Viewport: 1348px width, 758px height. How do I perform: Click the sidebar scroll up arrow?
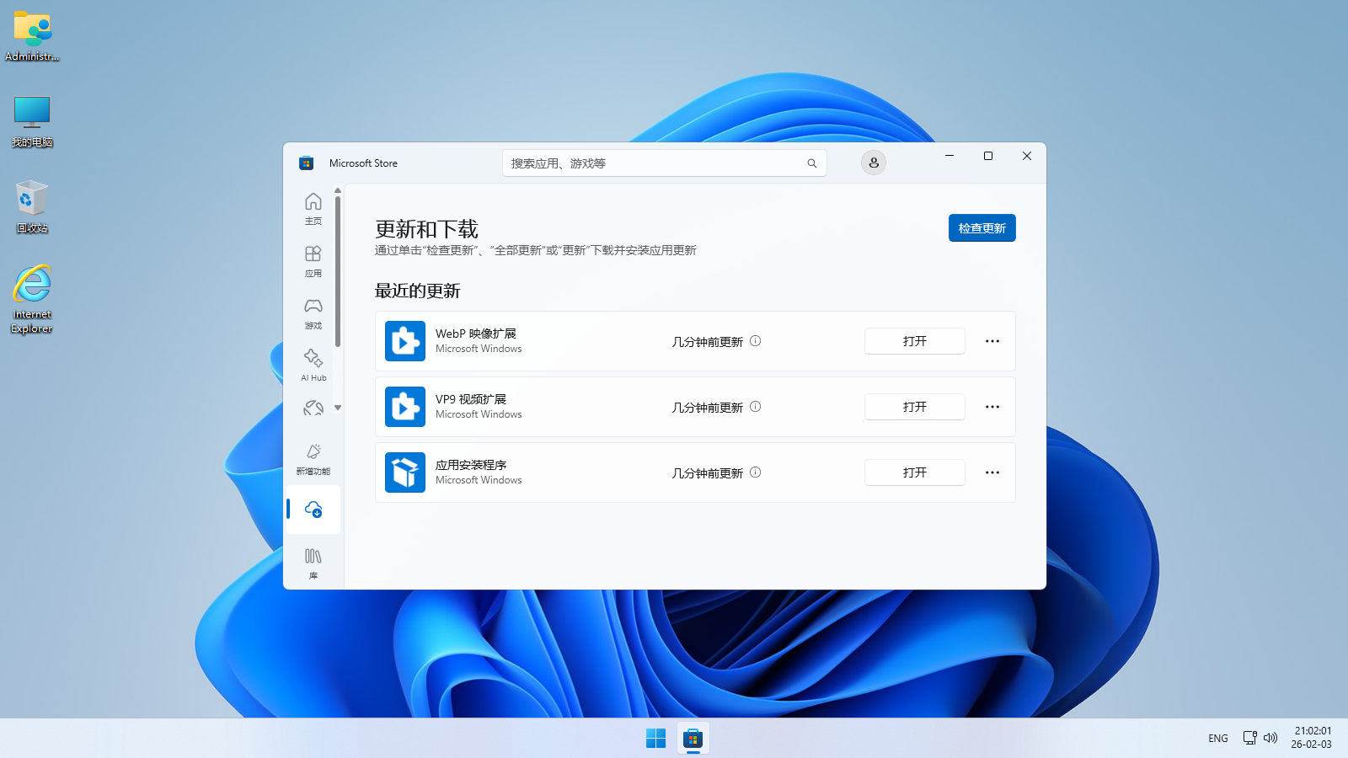[x=338, y=191]
